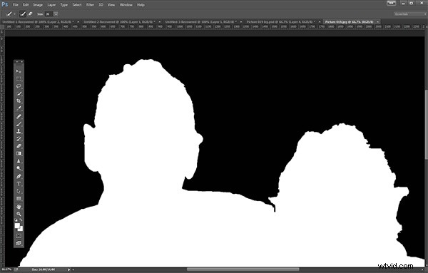Viewport: 428px width, 273px height.
Task: Close the Untitled-1-Recovered tab
Action: coord(78,21)
